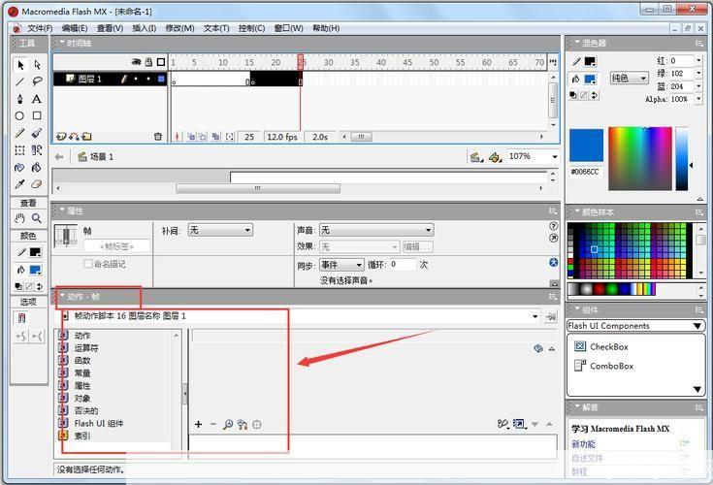
Task: Open the File (文件) menu
Action: coord(40,28)
